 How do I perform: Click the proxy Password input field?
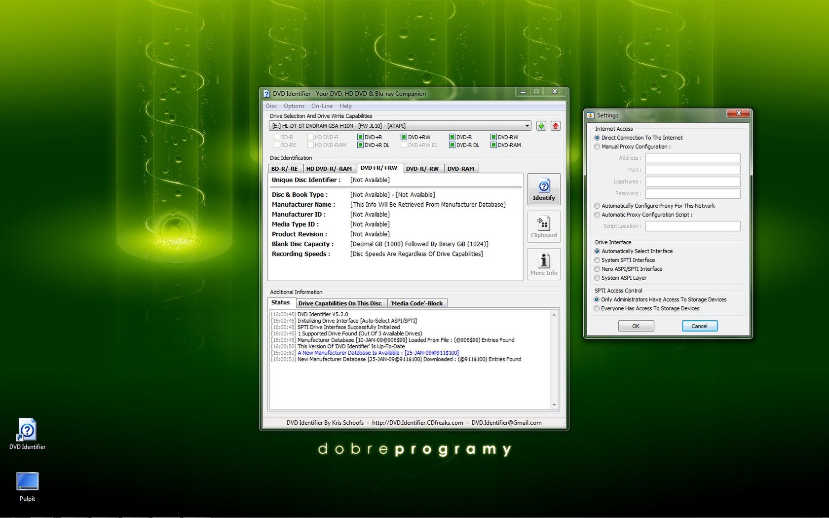pyautogui.click(x=693, y=193)
